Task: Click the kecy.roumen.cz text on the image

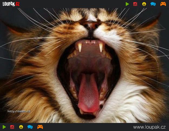Action: [19, 111]
